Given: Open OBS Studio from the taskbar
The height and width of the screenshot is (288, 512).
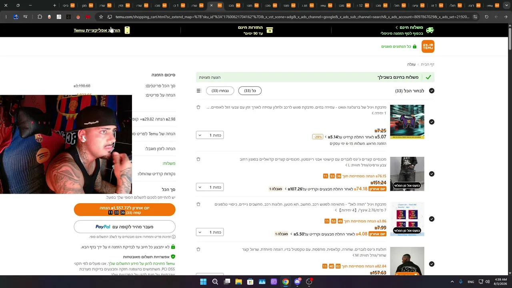Looking at the screenshot, I should (x=309, y=282).
